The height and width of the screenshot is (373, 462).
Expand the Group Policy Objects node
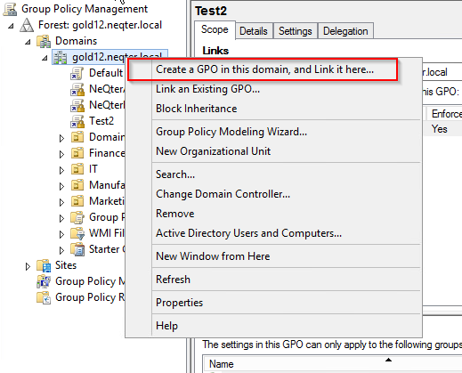tap(61, 218)
